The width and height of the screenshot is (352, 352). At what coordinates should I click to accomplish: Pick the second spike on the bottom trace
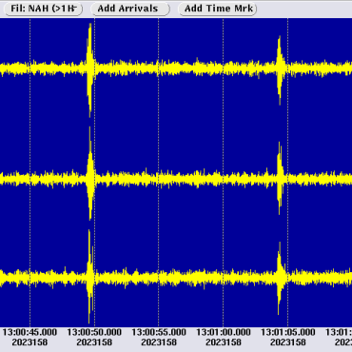point(280,278)
